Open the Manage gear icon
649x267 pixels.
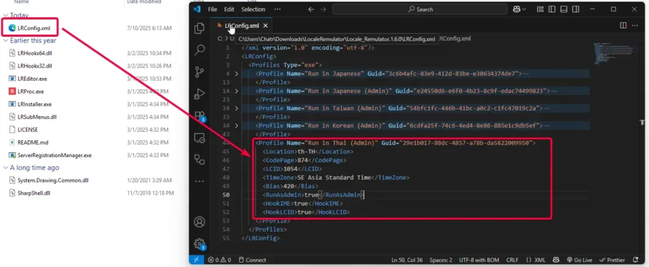pyautogui.click(x=200, y=244)
